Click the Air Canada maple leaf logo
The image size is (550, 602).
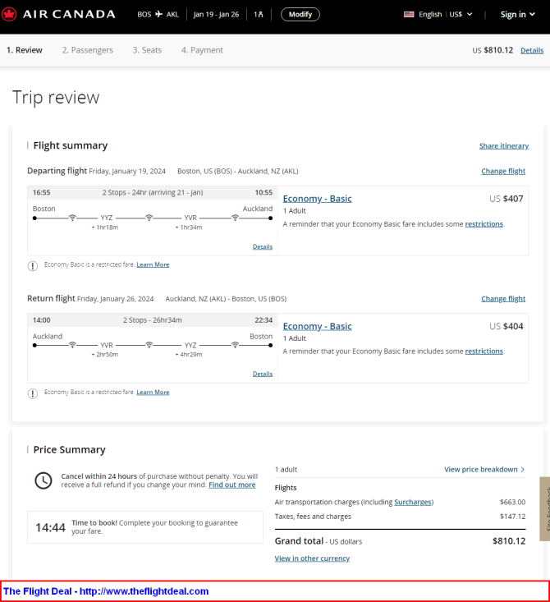(10, 14)
